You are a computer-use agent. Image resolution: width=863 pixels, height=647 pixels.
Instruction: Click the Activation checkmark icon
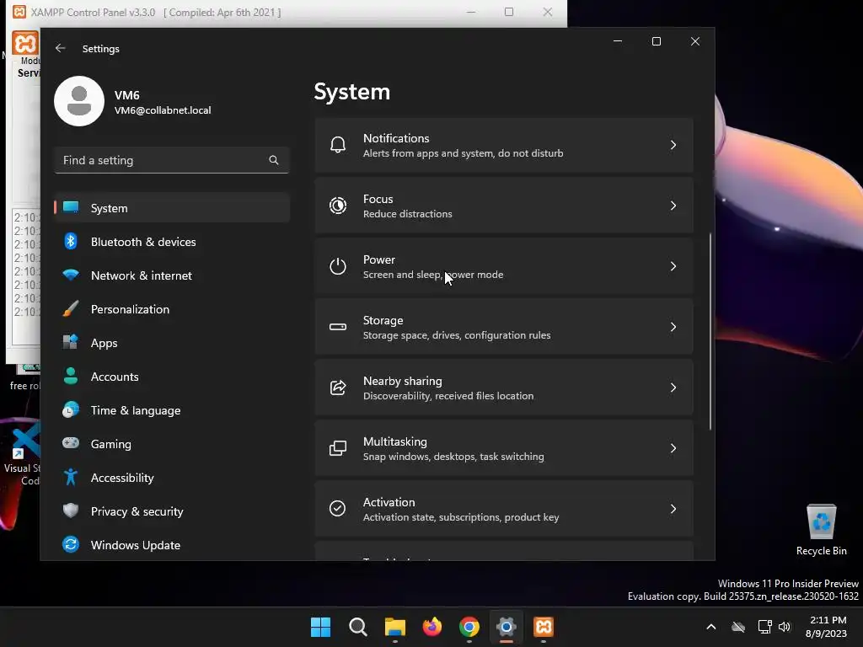(x=337, y=509)
